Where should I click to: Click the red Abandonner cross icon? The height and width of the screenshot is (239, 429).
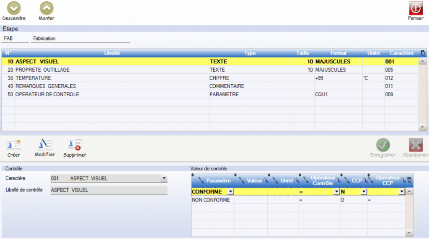pyautogui.click(x=415, y=145)
